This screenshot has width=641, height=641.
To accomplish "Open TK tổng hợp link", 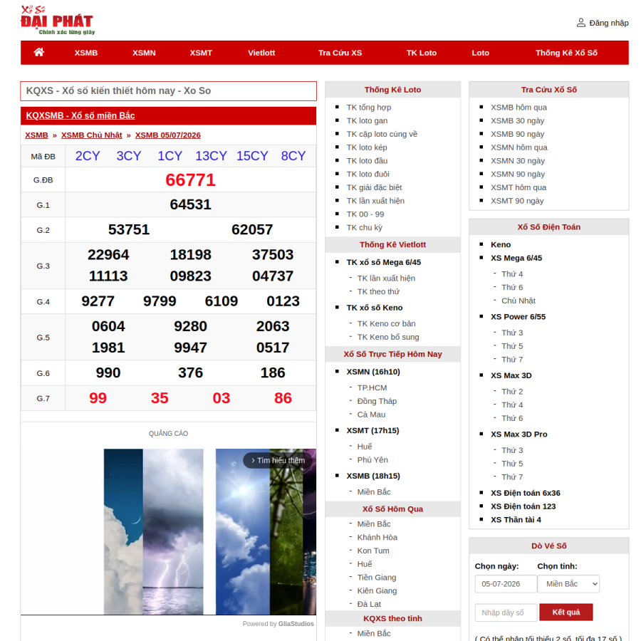I will click(x=369, y=108).
